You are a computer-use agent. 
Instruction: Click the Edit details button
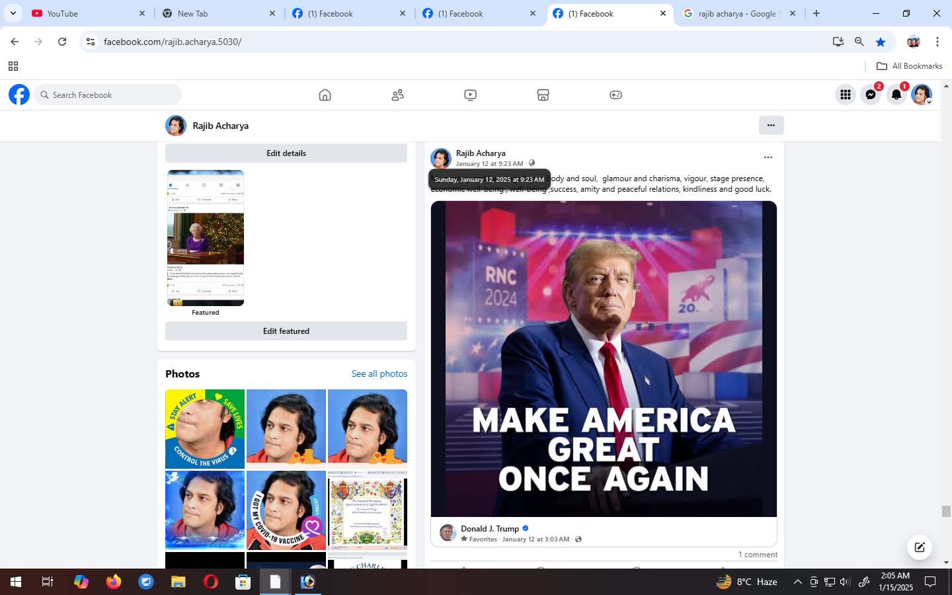click(x=286, y=153)
